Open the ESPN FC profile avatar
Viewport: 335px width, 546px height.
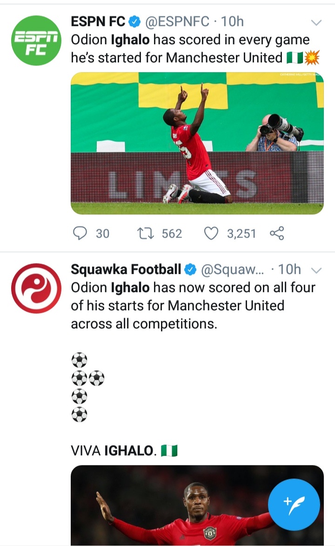pos(36,40)
